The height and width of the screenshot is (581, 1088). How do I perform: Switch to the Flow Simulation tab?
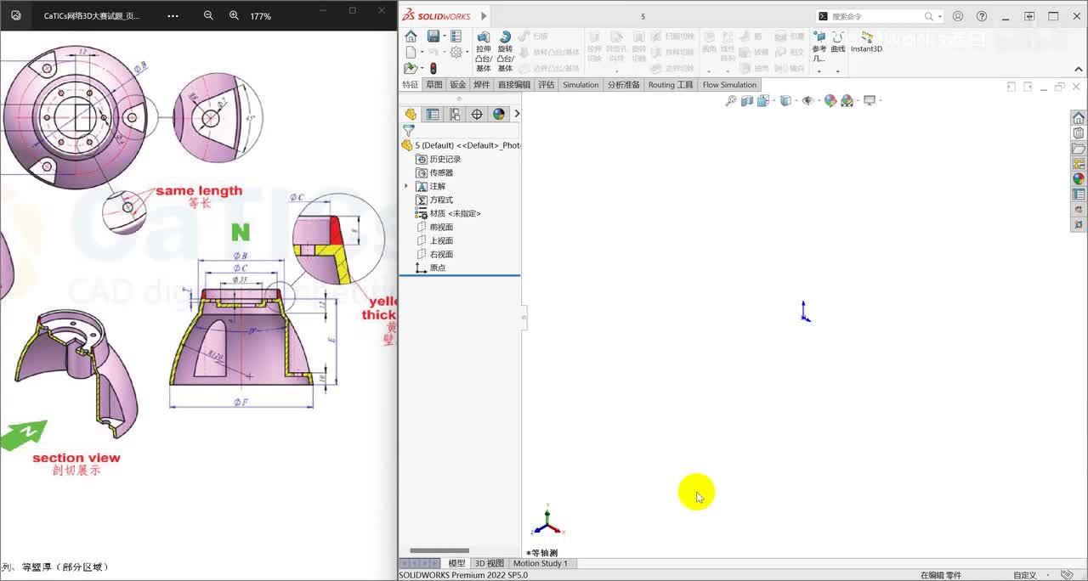(729, 85)
